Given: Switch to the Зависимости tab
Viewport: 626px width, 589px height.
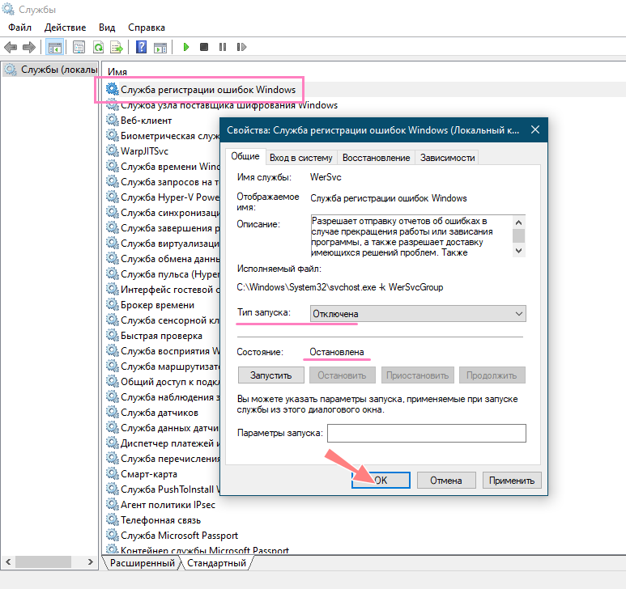Looking at the screenshot, I should coord(447,158).
